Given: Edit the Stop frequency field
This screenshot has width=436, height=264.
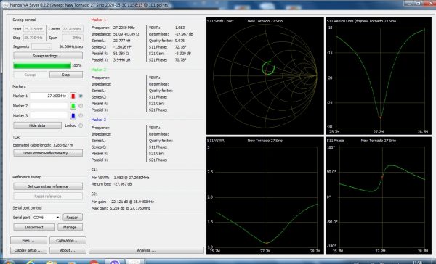Looking at the screenshot, I should pyautogui.click(x=33, y=38).
